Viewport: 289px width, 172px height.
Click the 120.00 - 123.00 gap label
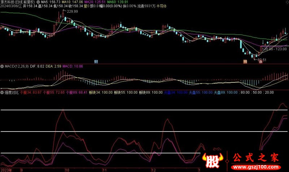coord(274,49)
